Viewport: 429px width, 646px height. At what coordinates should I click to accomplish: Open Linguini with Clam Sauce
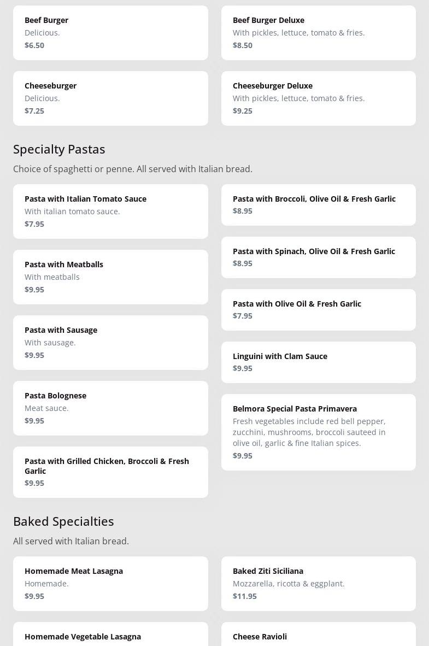(318, 362)
